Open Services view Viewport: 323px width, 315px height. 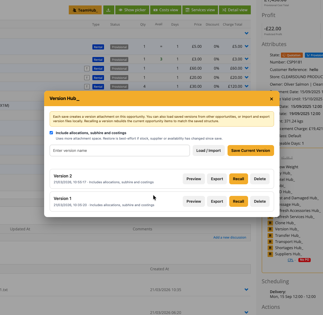[x=200, y=10]
